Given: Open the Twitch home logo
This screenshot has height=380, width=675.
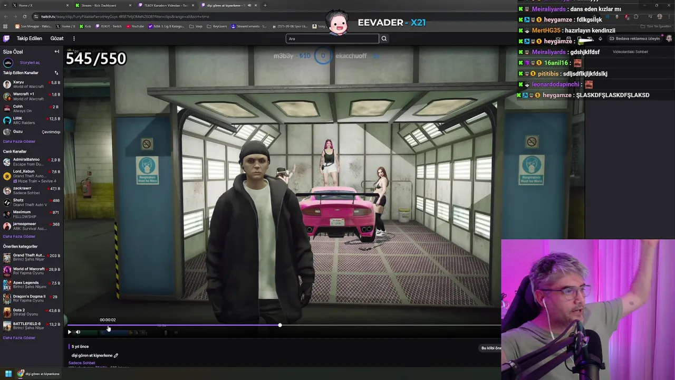Looking at the screenshot, I should [x=6, y=39].
